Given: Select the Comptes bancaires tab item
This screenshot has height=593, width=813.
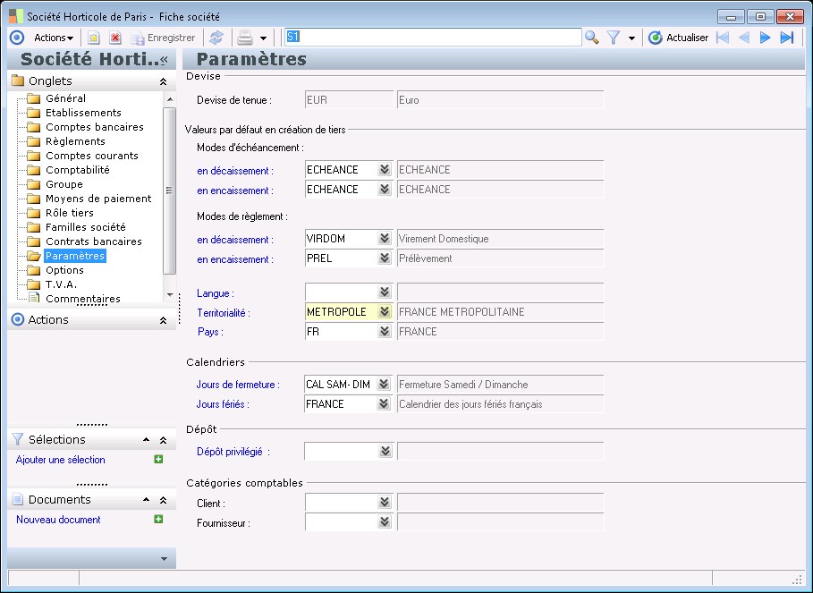Looking at the screenshot, I should (x=94, y=127).
